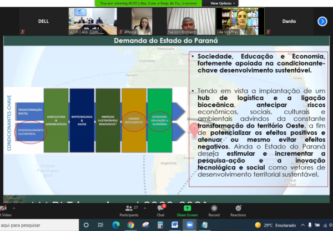Click the Zoom app taskbar icon

pos(188,225)
